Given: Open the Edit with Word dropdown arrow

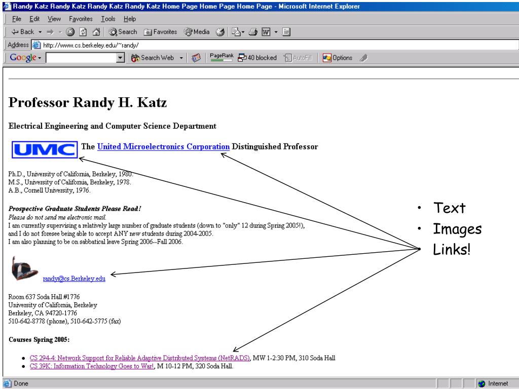Looking at the screenshot, I should tap(276, 32).
